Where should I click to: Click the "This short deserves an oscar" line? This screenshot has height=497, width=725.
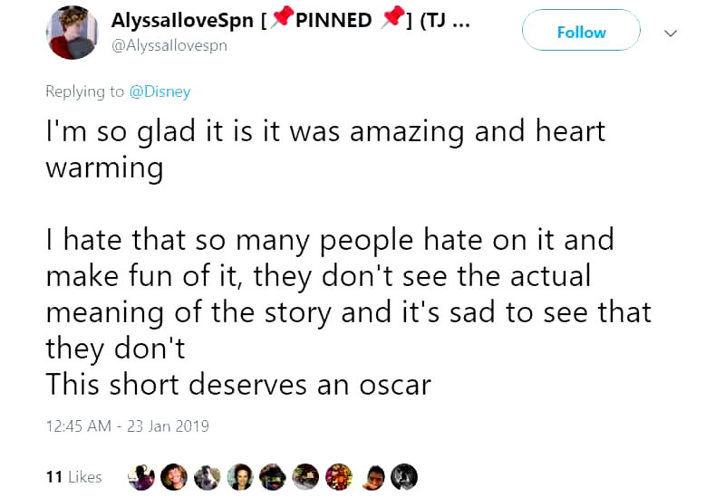tap(238, 384)
